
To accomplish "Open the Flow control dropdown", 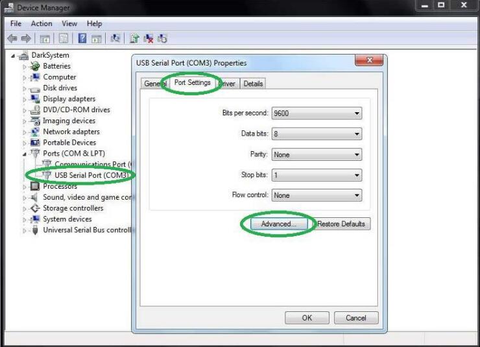I will click(x=317, y=195).
